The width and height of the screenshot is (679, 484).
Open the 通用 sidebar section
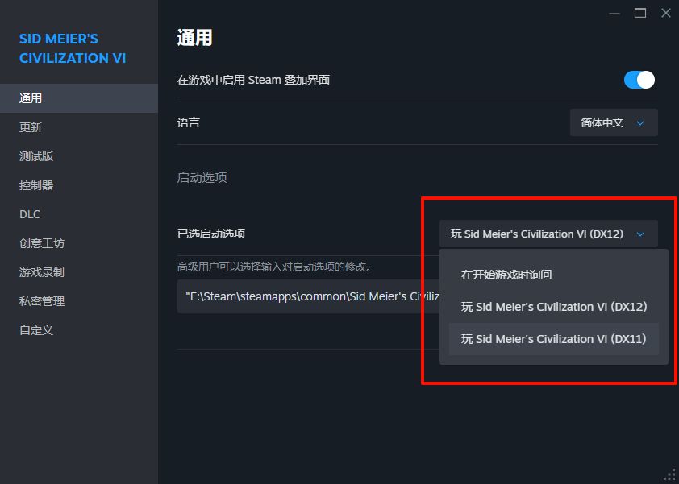[x=79, y=98]
